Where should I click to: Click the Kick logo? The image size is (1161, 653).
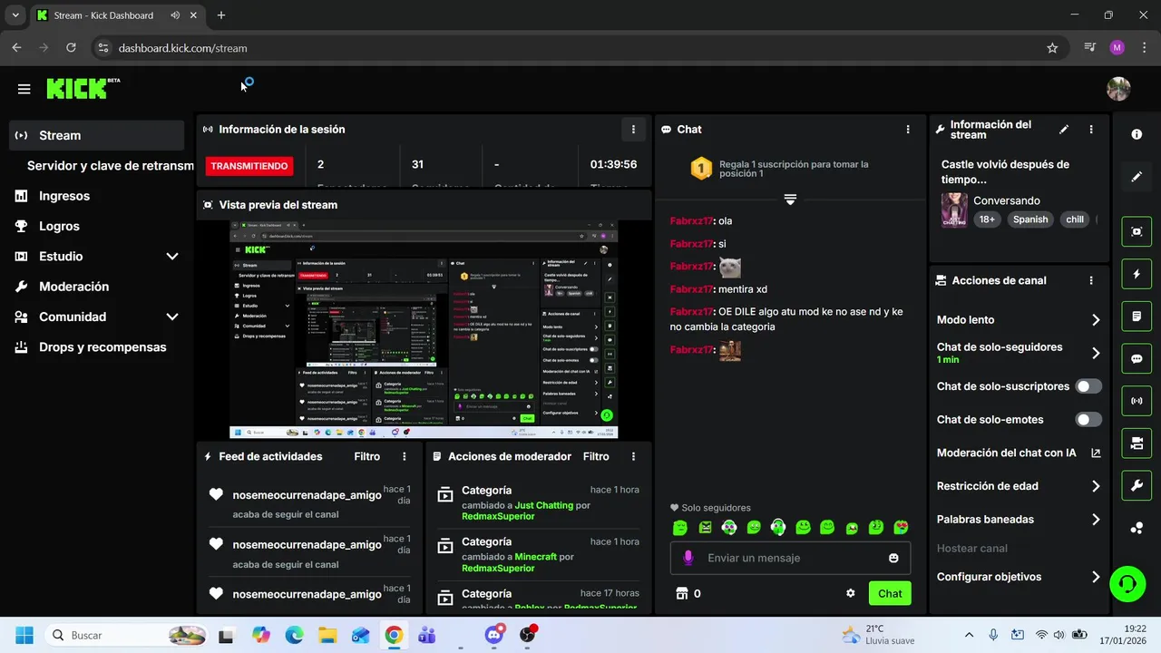[76, 88]
